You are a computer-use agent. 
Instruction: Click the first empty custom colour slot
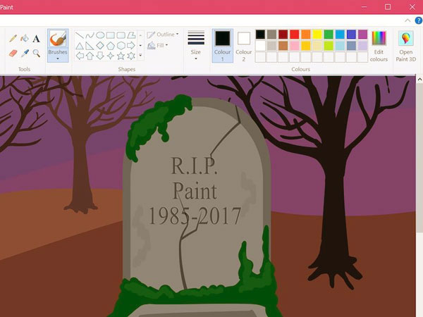pyautogui.click(x=260, y=57)
